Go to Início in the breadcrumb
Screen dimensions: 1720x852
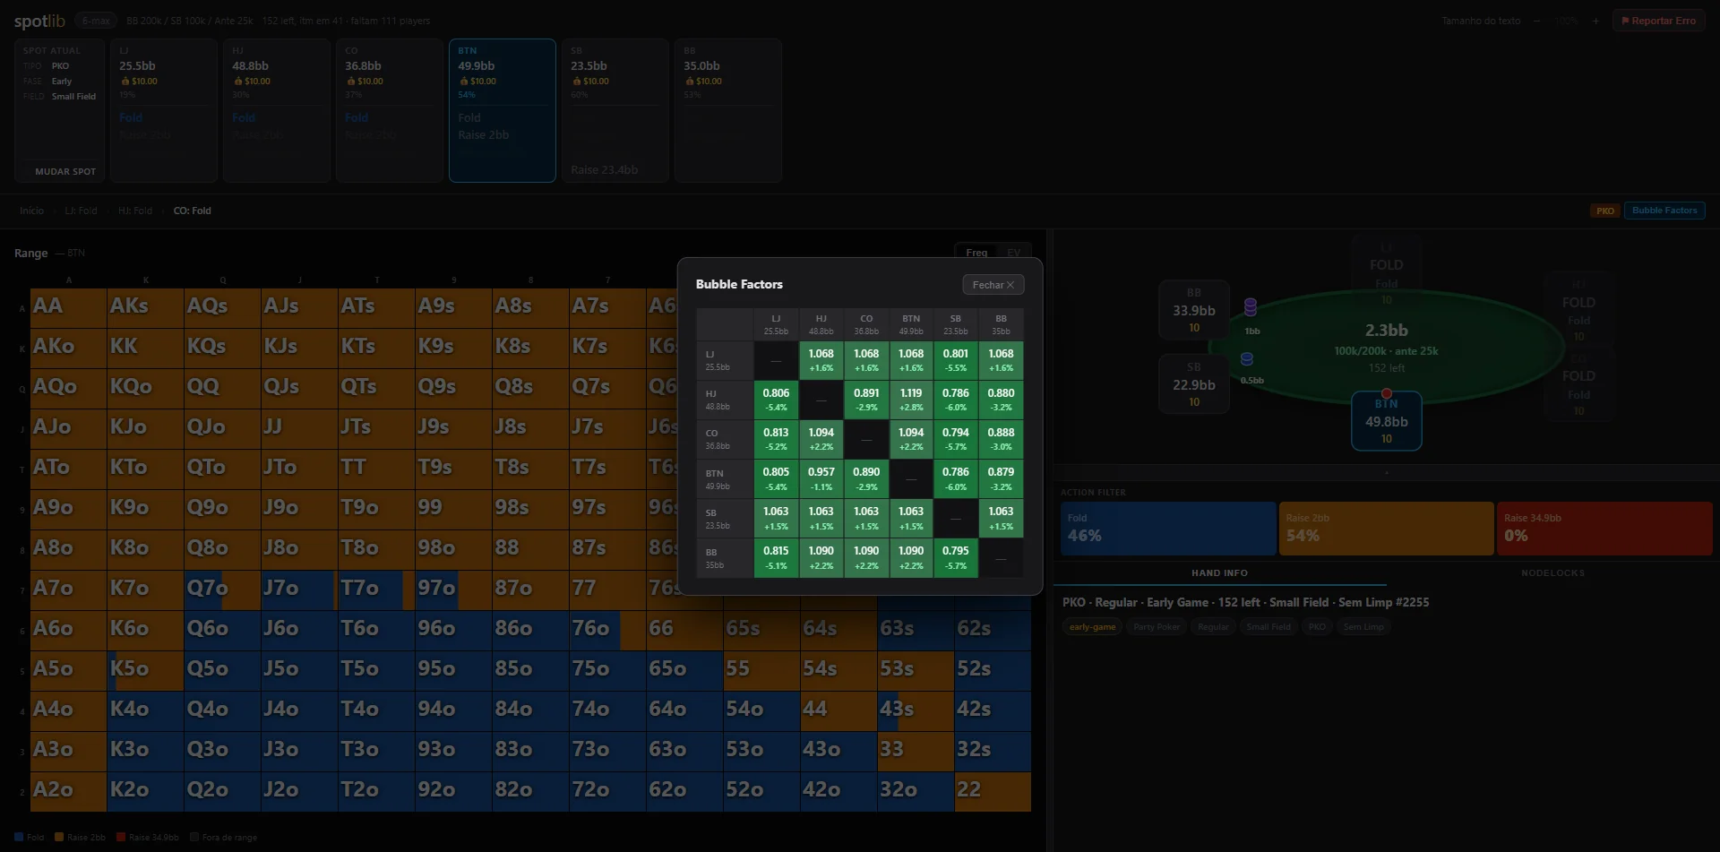tap(31, 211)
